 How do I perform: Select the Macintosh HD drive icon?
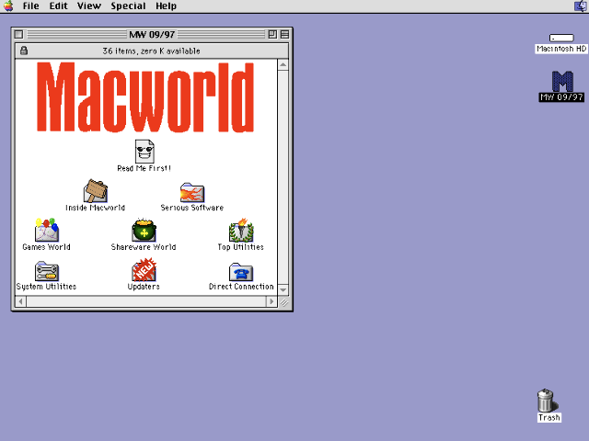pos(561,38)
